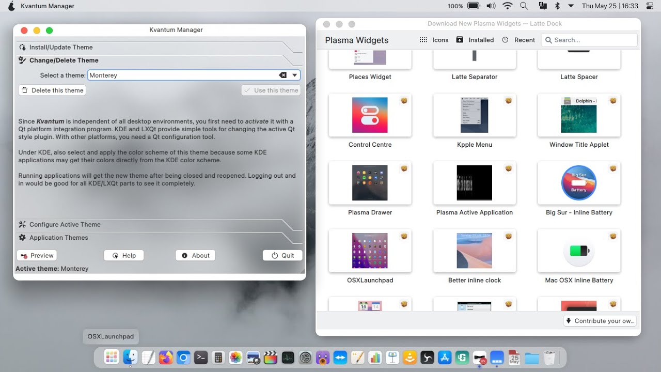The width and height of the screenshot is (661, 372).
Task: Show Installed widgets only
Action: 475,40
